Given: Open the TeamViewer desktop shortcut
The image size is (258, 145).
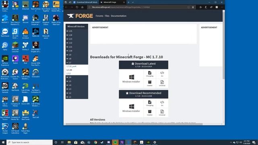Looking at the screenshot, I should pos(5,33).
